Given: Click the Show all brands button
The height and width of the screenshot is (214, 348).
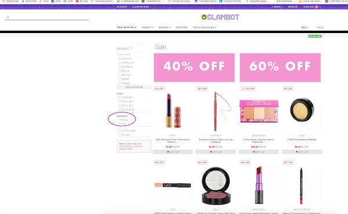Looking at the screenshot, I should [x=134, y=87].
